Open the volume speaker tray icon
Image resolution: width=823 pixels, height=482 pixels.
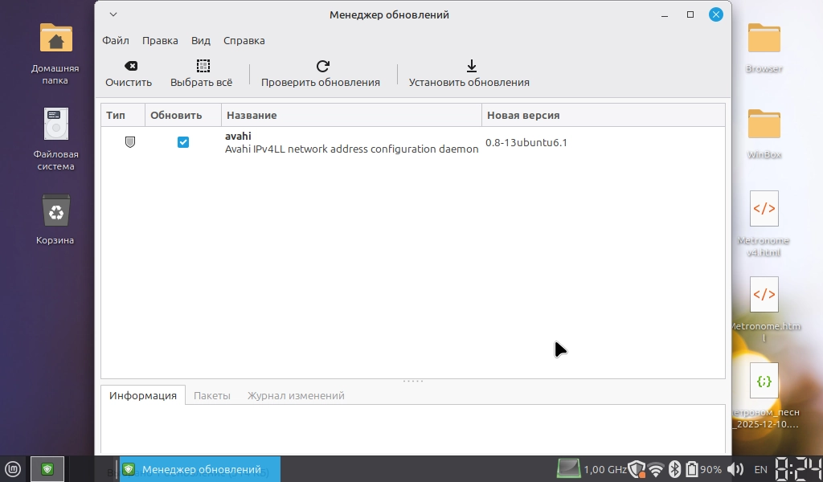coord(735,469)
